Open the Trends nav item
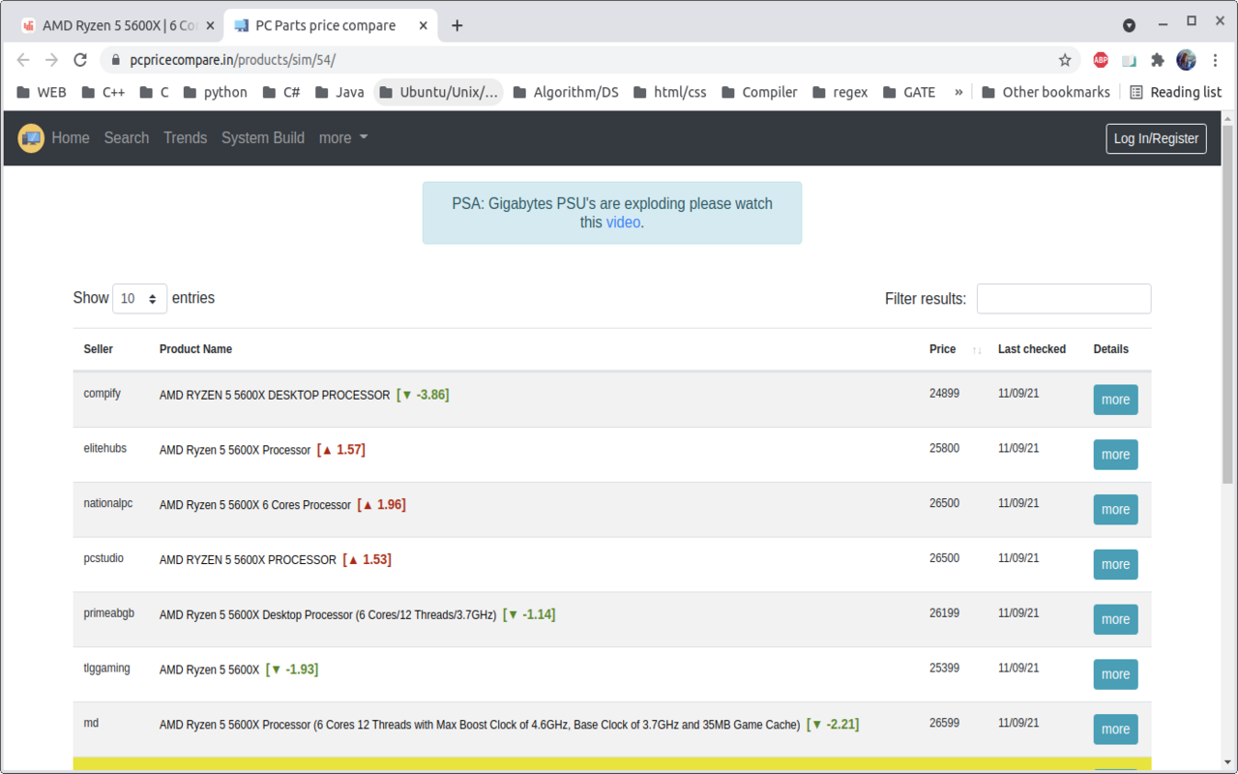The height and width of the screenshot is (774, 1238). 185,138
